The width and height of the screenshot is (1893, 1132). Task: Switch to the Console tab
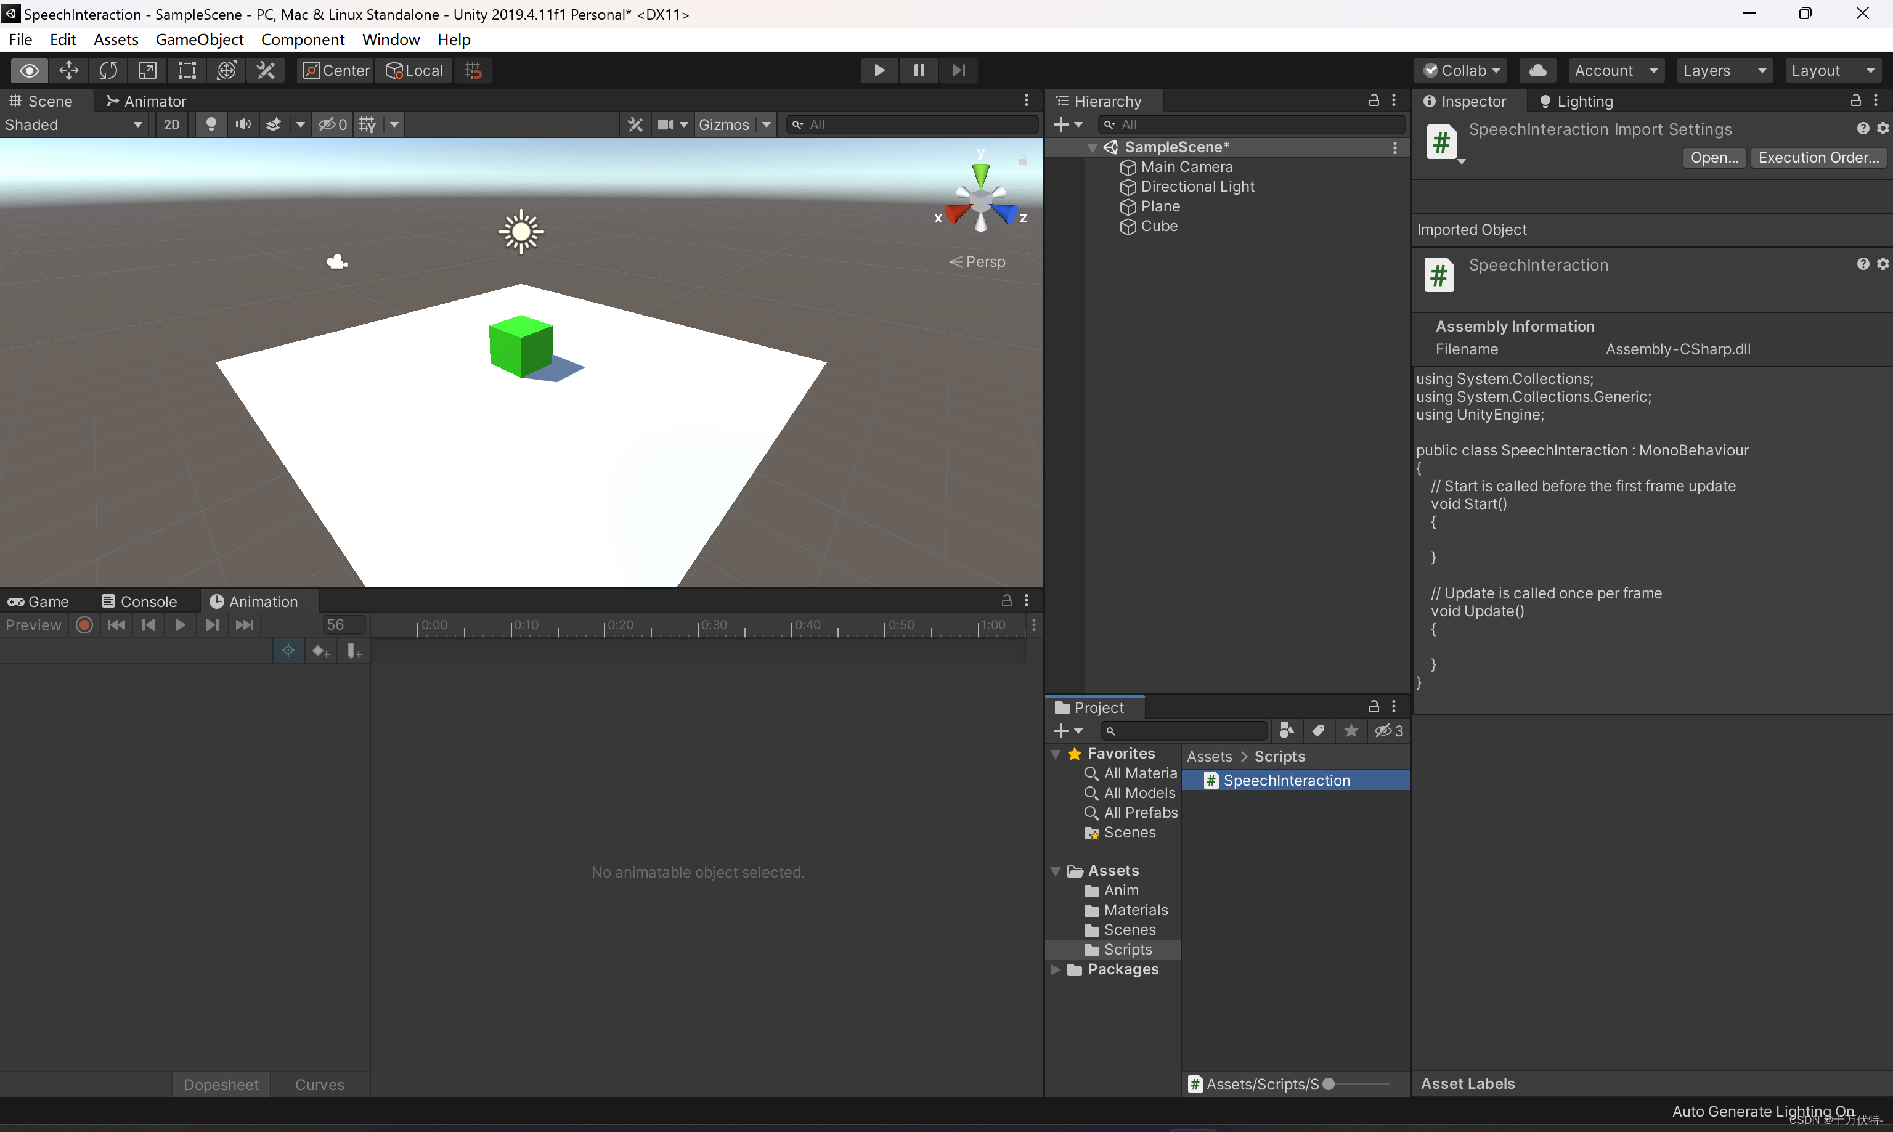click(x=140, y=601)
